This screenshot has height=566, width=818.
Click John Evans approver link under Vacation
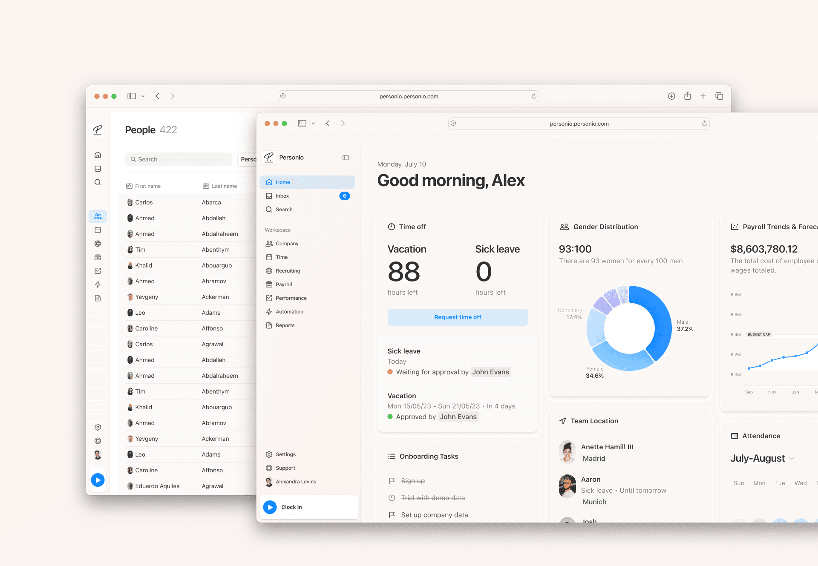click(458, 417)
